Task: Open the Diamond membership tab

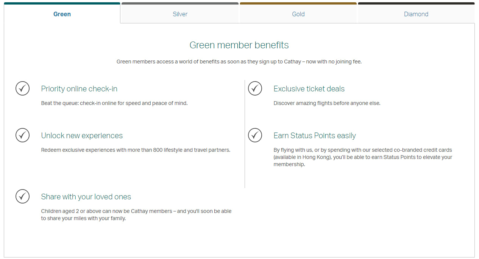Action: 416,14
